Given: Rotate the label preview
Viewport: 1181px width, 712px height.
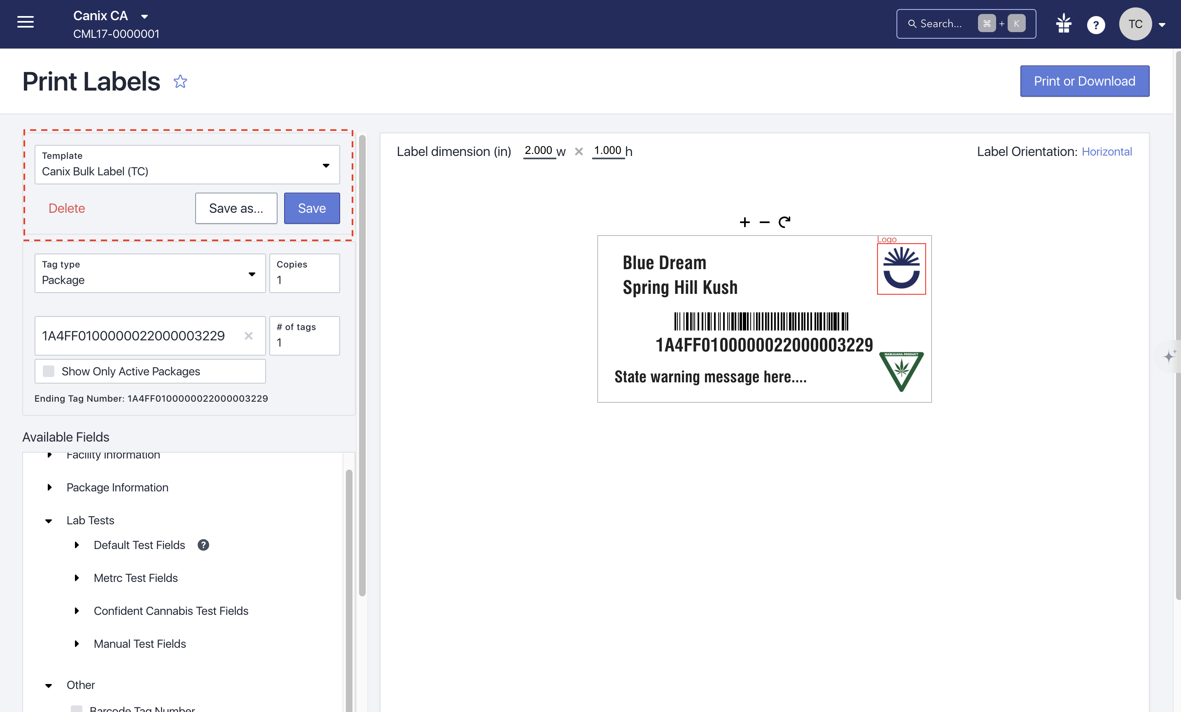Looking at the screenshot, I should (x=784, y=222).
